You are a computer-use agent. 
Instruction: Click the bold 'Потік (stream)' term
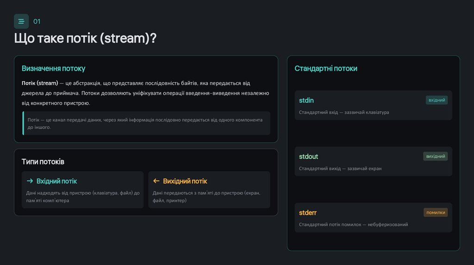tap(40, 83)
